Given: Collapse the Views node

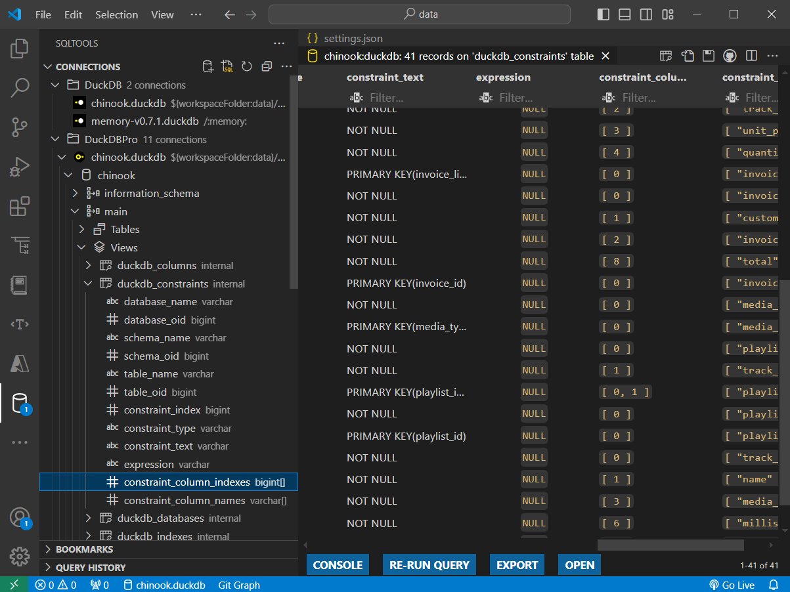Looking at the screenshot, I should [x=81, y=247].
